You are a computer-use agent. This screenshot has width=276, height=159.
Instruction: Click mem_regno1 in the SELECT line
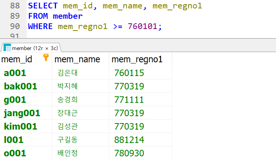tap(177, 6)
